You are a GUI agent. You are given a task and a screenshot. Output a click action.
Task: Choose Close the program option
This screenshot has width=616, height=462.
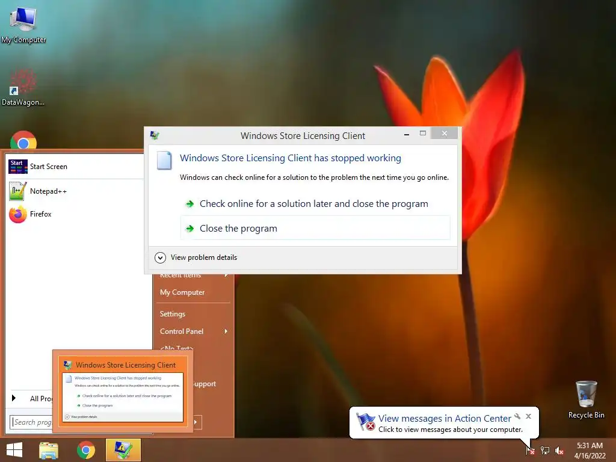[x=315, y=228]
